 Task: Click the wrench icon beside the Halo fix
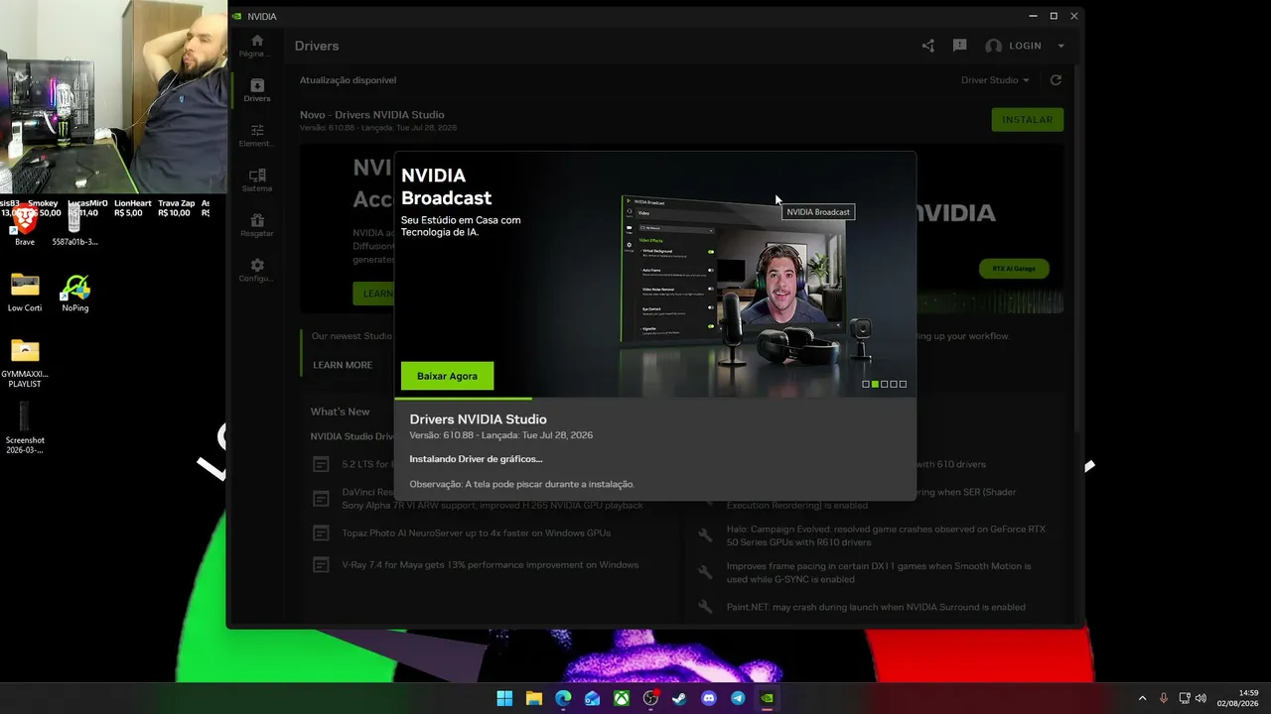click(x=705, y=535)
